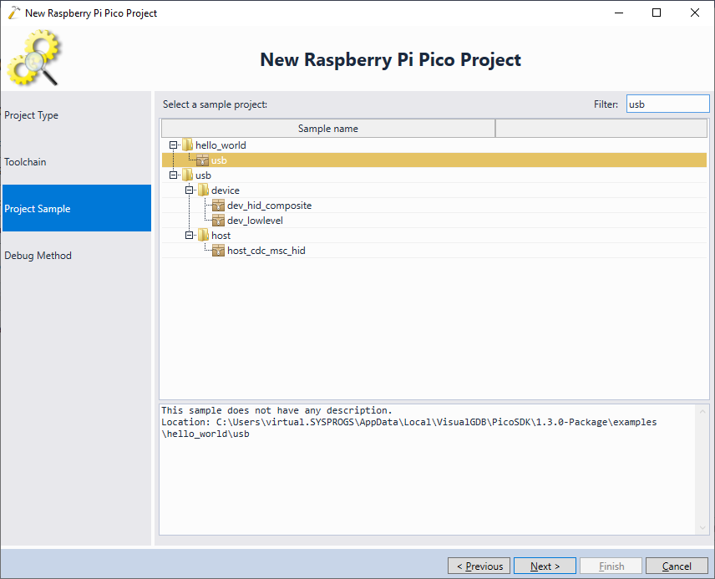
Task: Click the 'Filter:' label
Action: (x=606, y=104)
